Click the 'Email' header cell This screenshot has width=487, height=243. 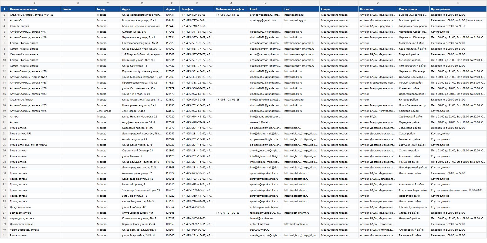(266, 9)
